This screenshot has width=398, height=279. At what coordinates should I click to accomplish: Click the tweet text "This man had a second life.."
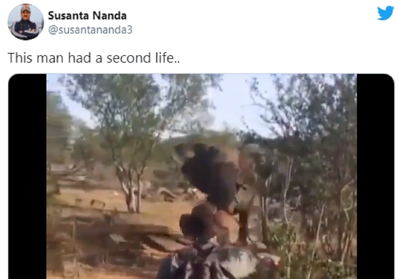(x=94, y=58)
